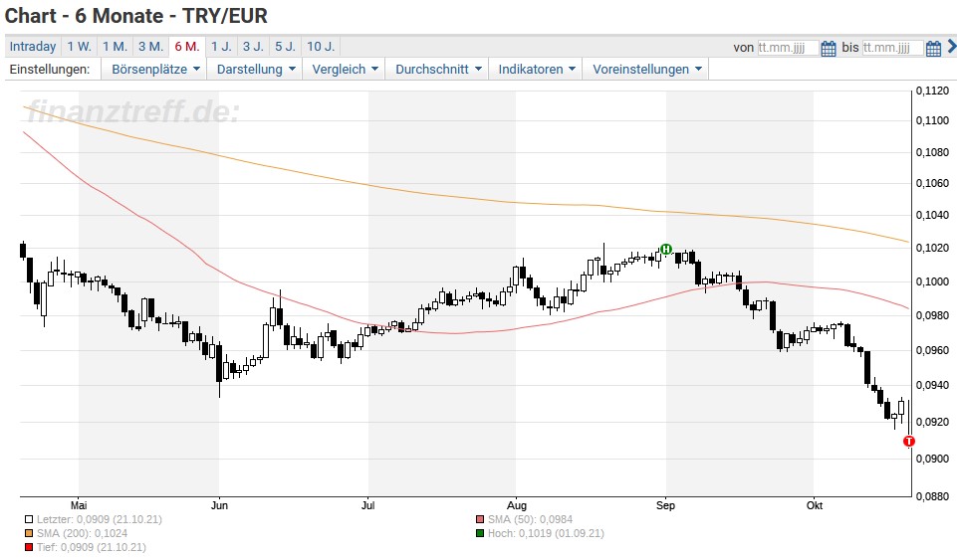Click the 0,1040 y-axis price label
The width and height of the screenshot is (957, 559).
(932, 215)
